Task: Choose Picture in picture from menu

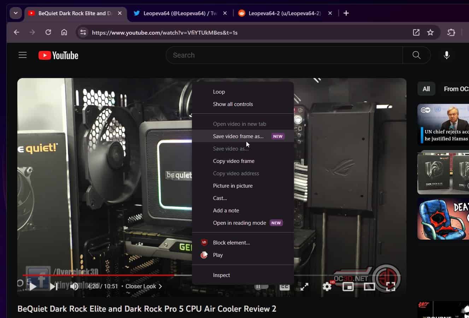Action: click(243, 186)
